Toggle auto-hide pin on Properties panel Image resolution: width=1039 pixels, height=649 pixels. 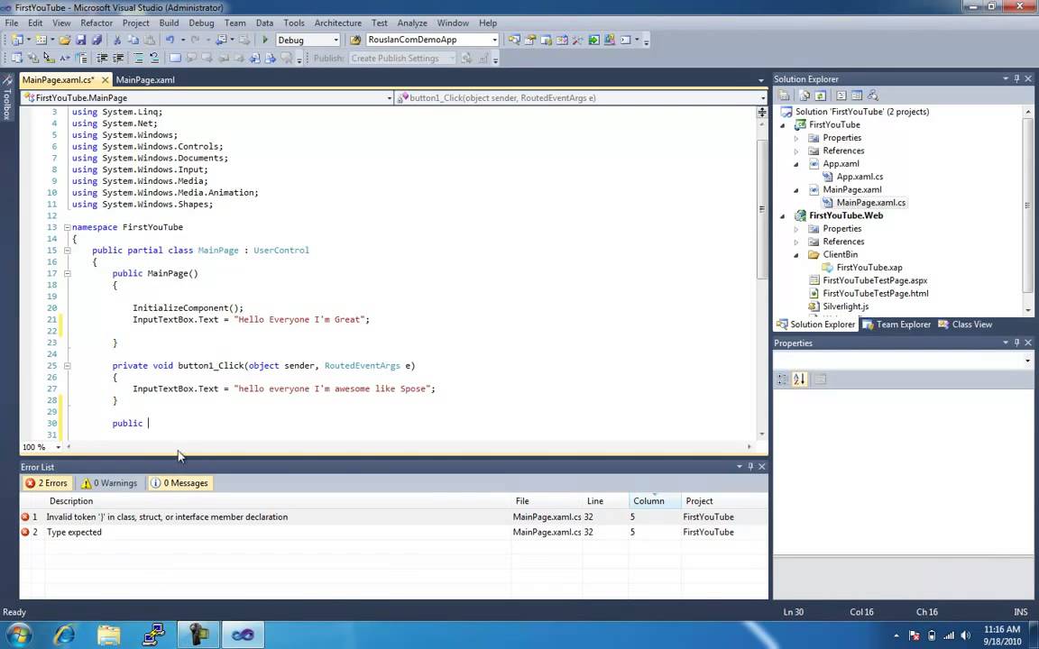(x=1016, y=343)
